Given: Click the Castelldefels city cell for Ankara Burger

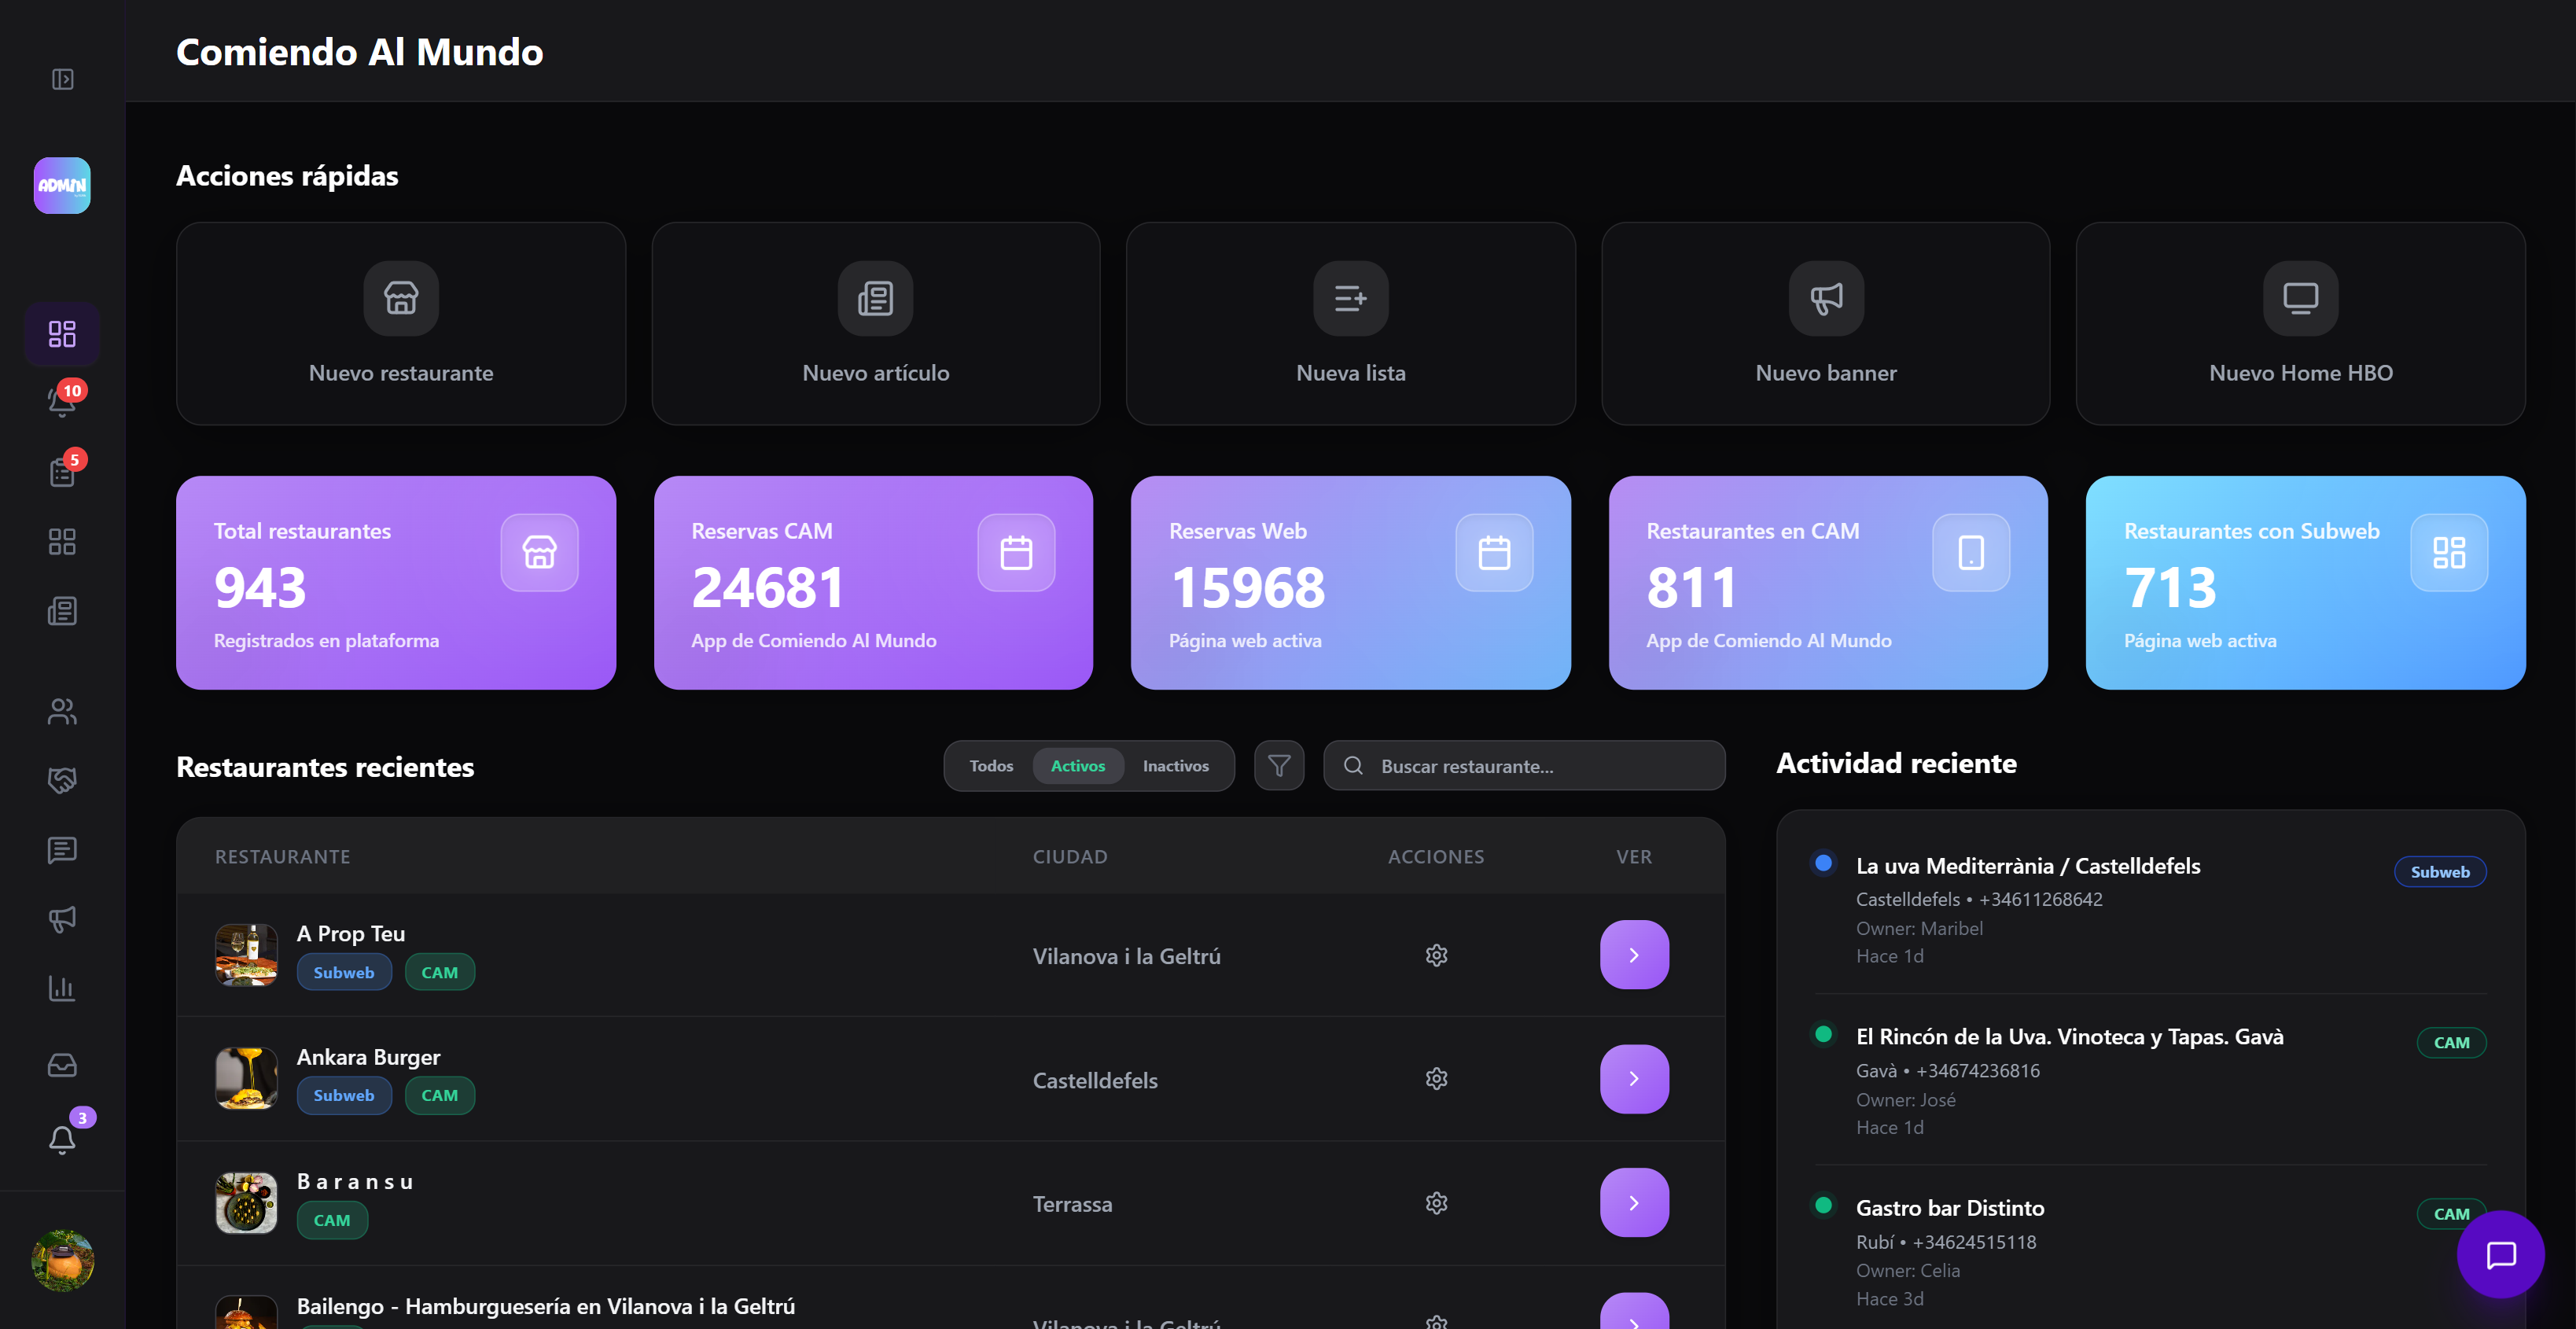Looking at the screenshot, I should click(1095, 1081).
